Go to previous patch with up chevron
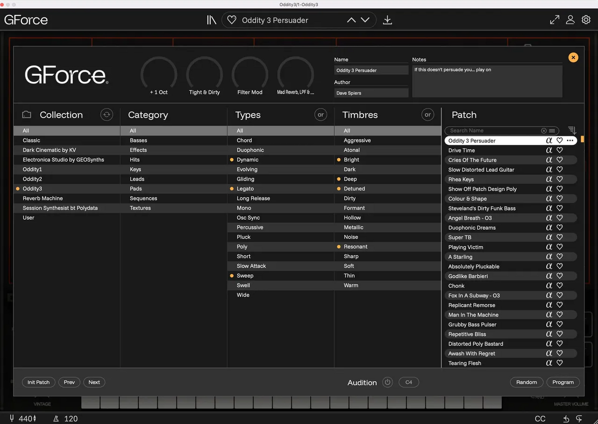 351,20
